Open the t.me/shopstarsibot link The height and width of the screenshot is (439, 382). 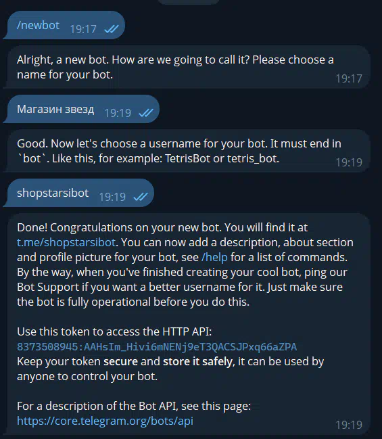point(66,242)
